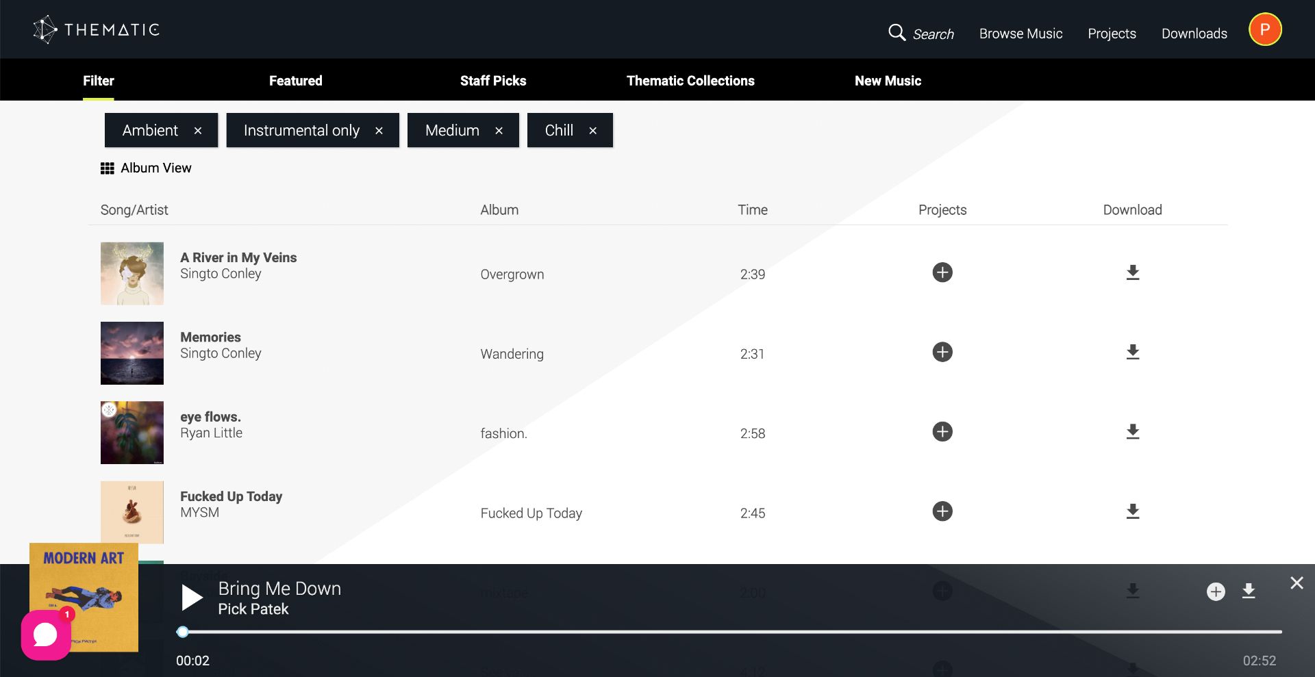Screen dimensions: 1315x677
Task: Open the Filter tab
Action: [x=99, y=81]
